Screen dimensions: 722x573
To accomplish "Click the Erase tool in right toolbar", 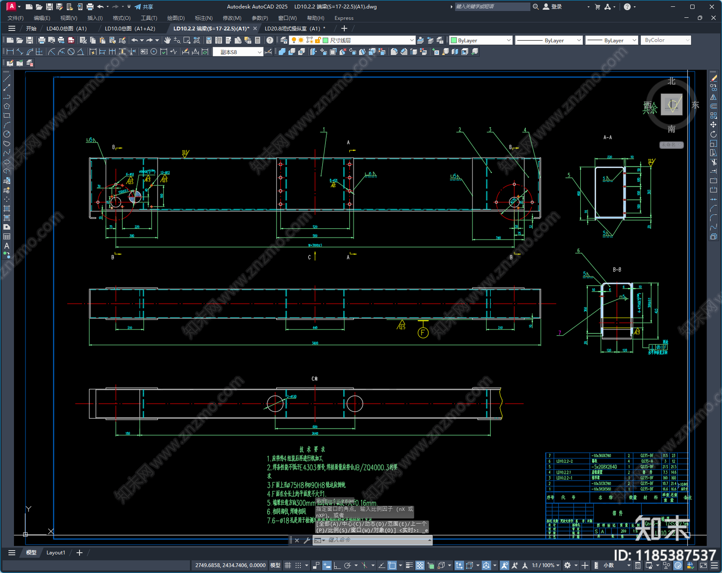I will pyautogui.click(x=713, y=79).
